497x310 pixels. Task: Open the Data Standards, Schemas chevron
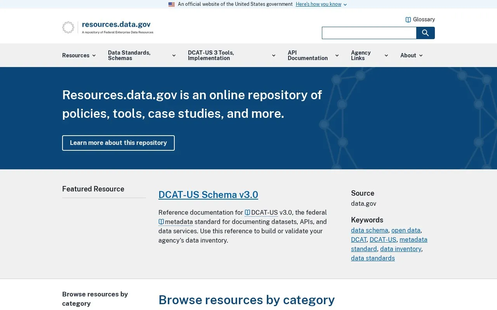click(x=174, y=55)
